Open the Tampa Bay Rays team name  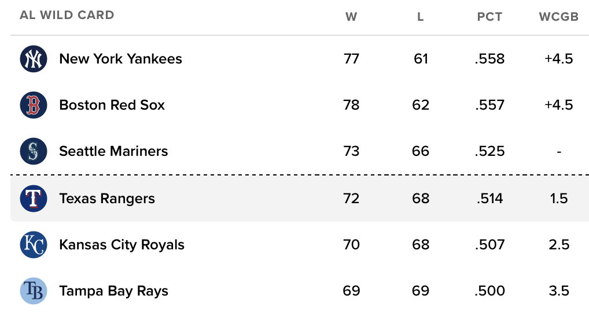113,291
